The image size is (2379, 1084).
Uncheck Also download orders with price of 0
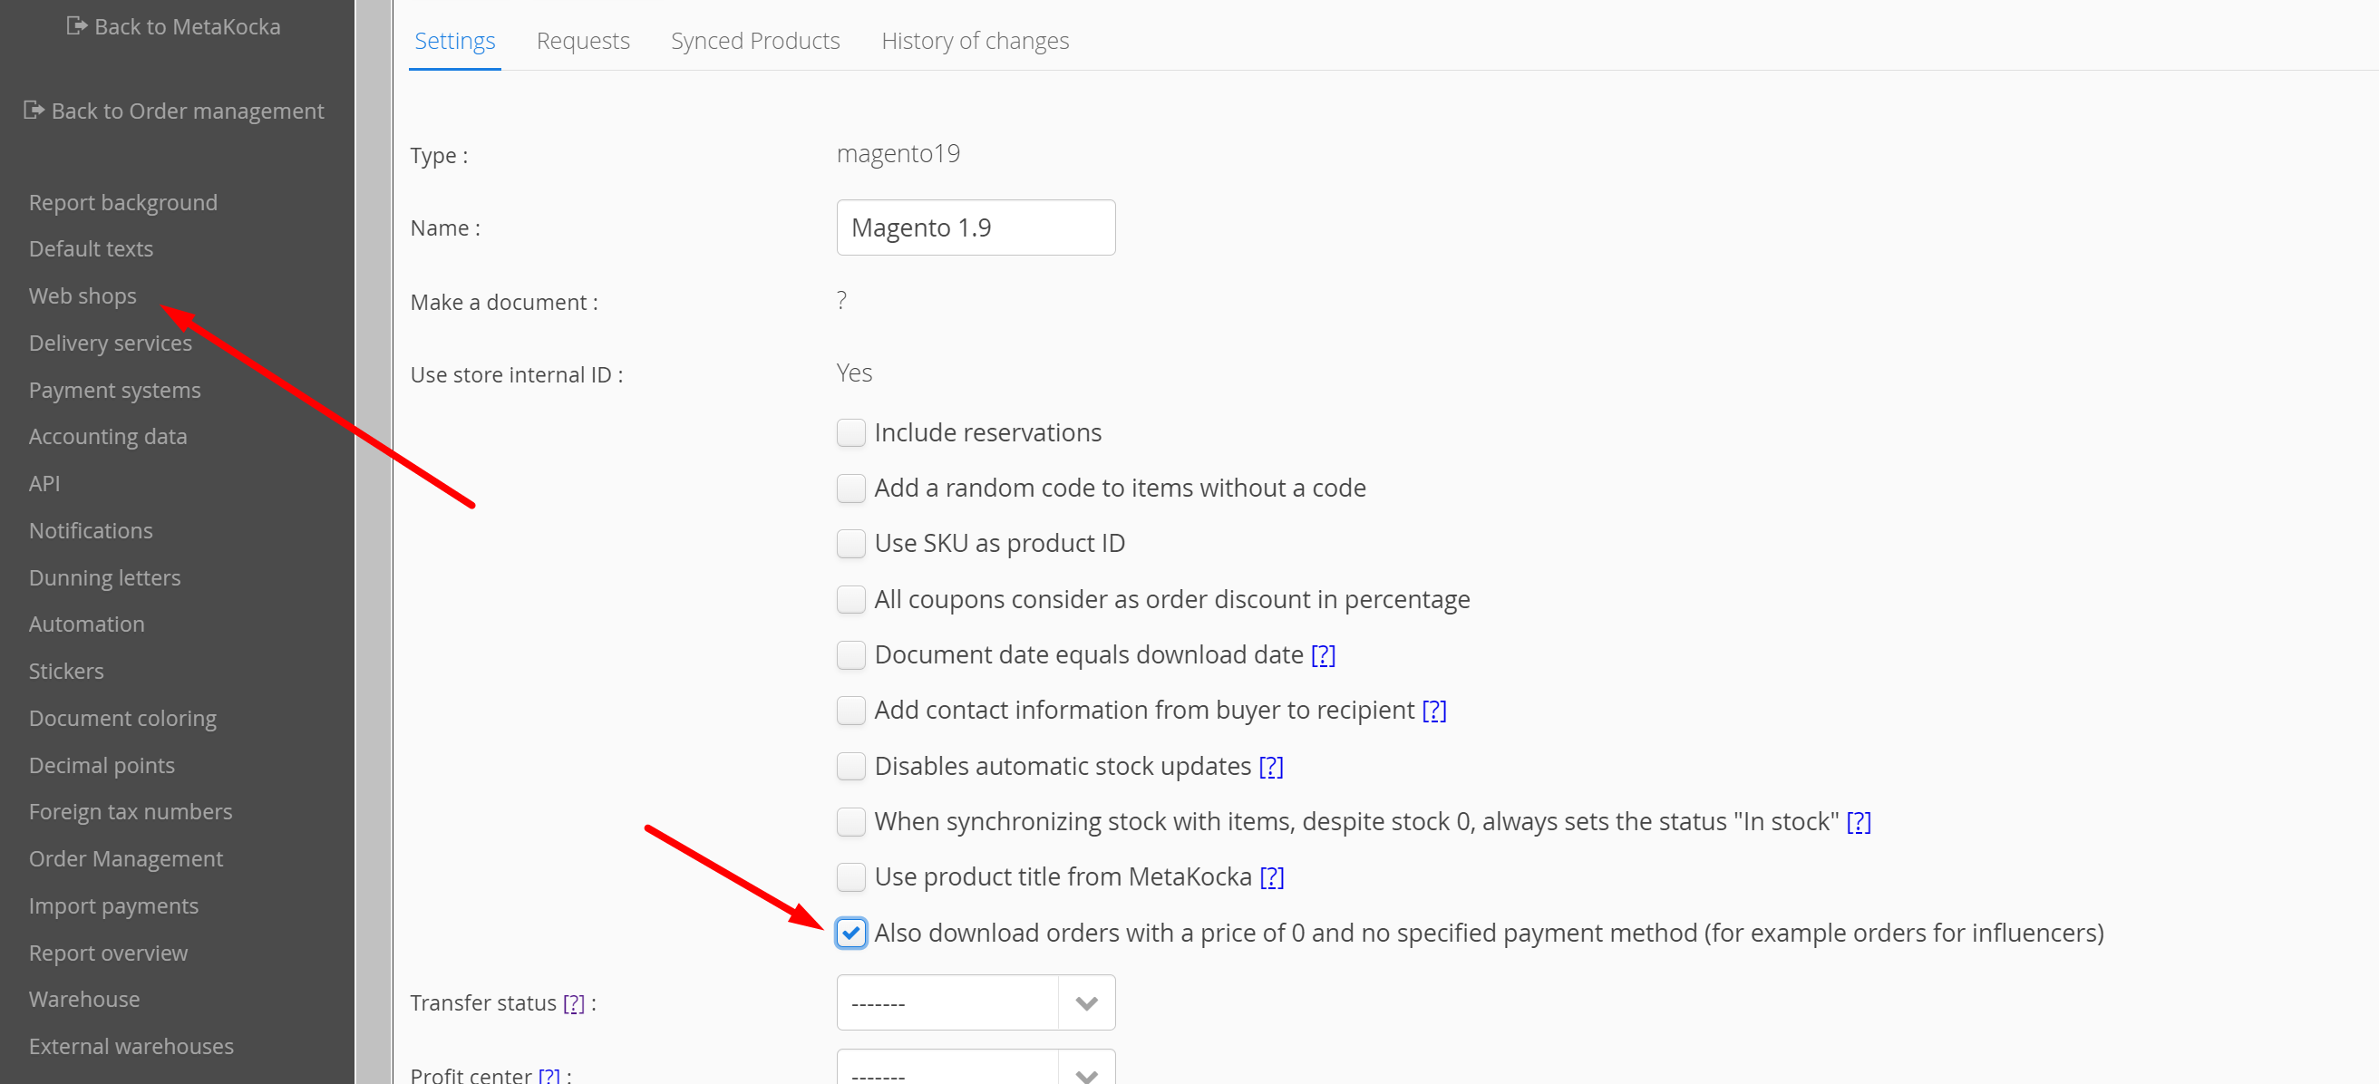(x=850, y=933)
